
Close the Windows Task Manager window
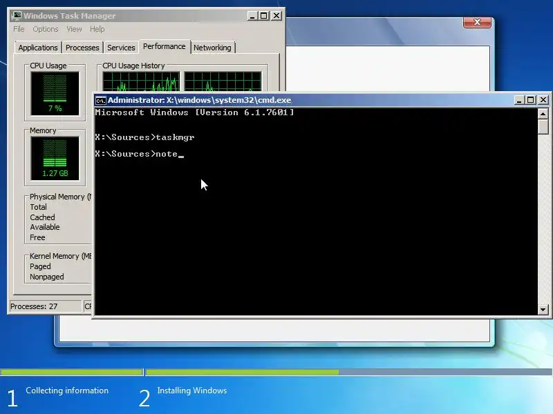tap(276, 16)
